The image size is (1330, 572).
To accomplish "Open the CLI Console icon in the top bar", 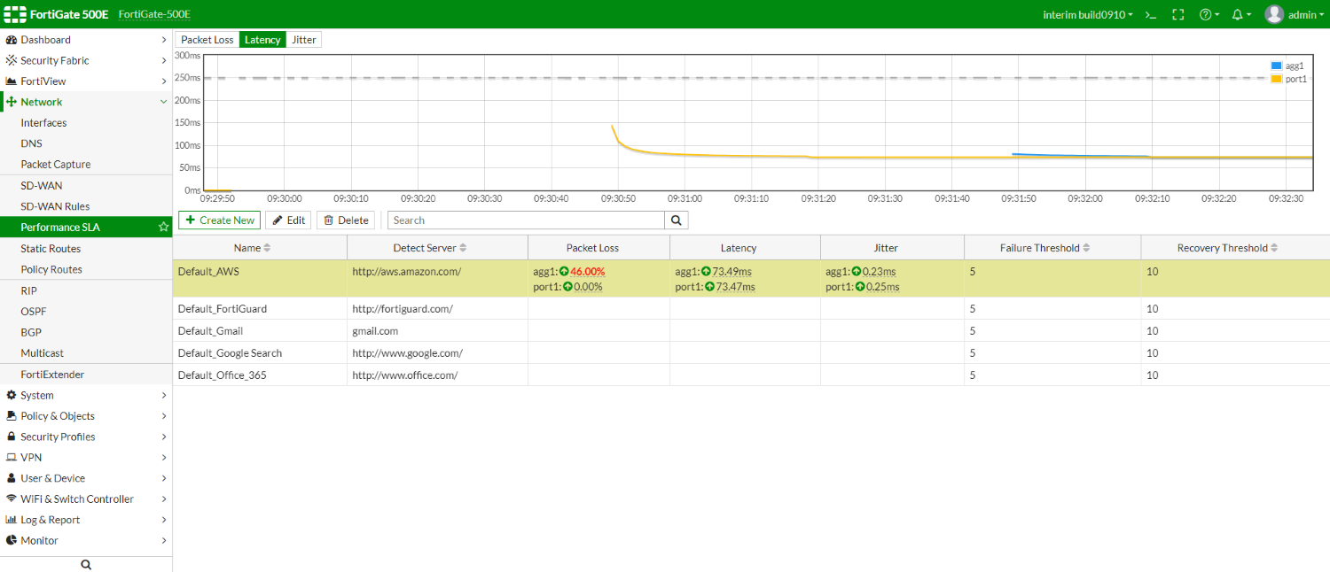I will pos(1150,14).
